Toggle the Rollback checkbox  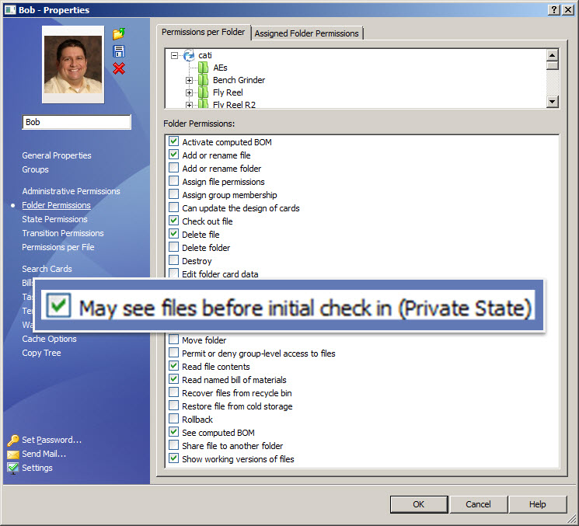point(174,420)
